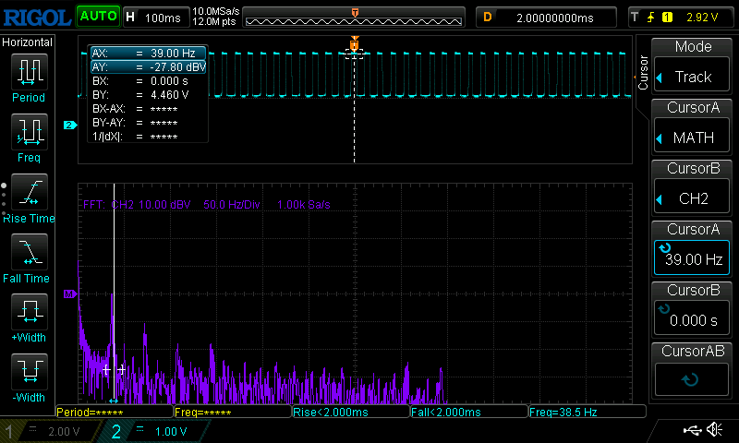
Task: Click the USB status icon
Action: (691, 430)
